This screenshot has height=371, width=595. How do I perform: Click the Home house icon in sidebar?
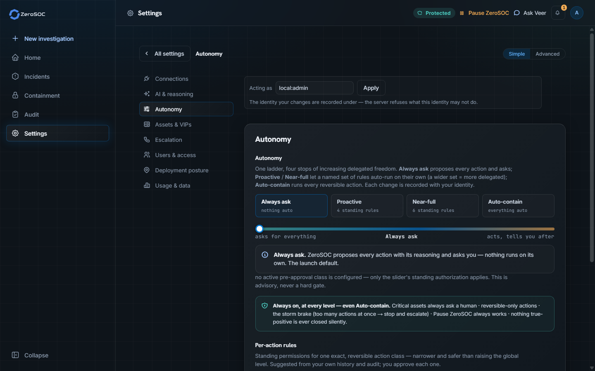pos(15,57)
